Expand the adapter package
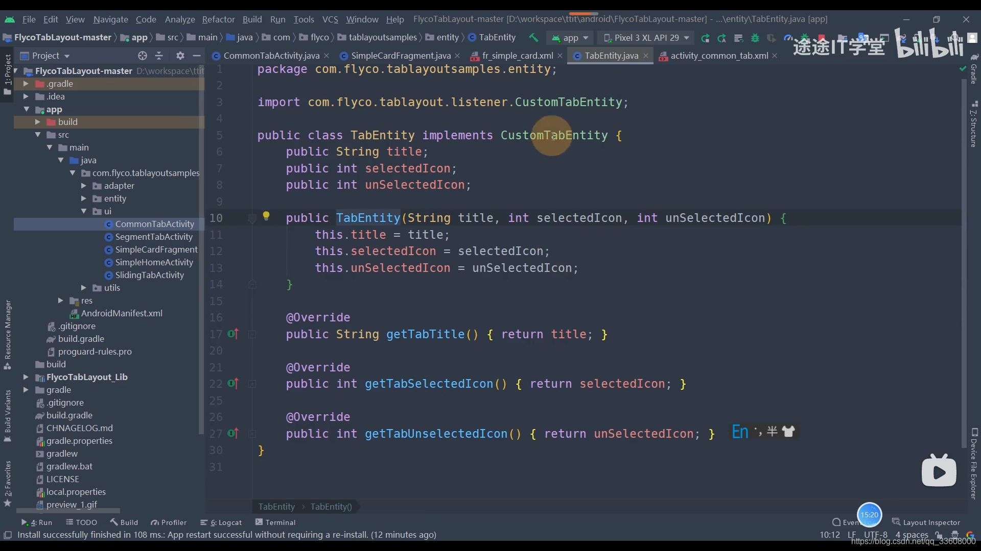Image resolution: width=981 pixels, height=551 pixels. click(x=83, y=186)
